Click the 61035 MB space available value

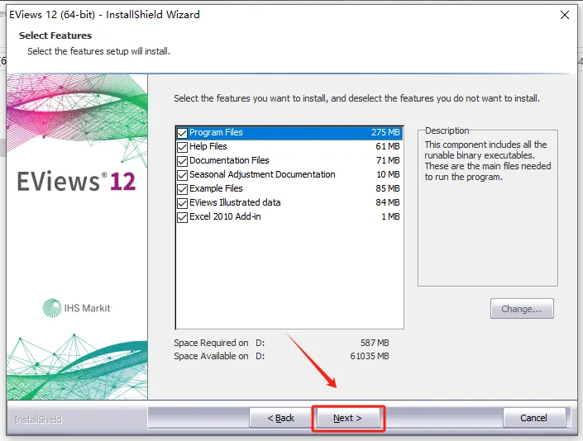(370, 356)
